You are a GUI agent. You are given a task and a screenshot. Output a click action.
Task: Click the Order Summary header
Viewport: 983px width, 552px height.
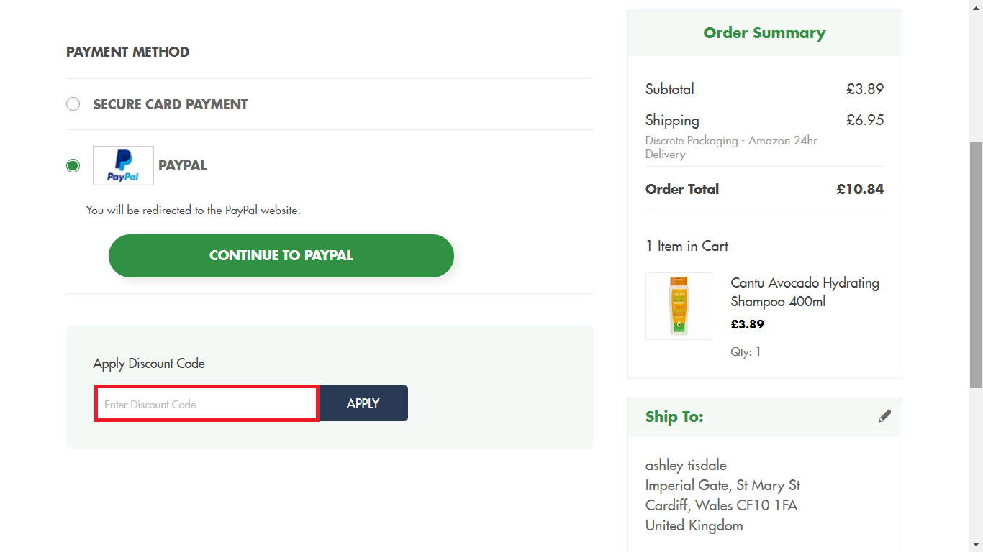(x=764, y=32)
